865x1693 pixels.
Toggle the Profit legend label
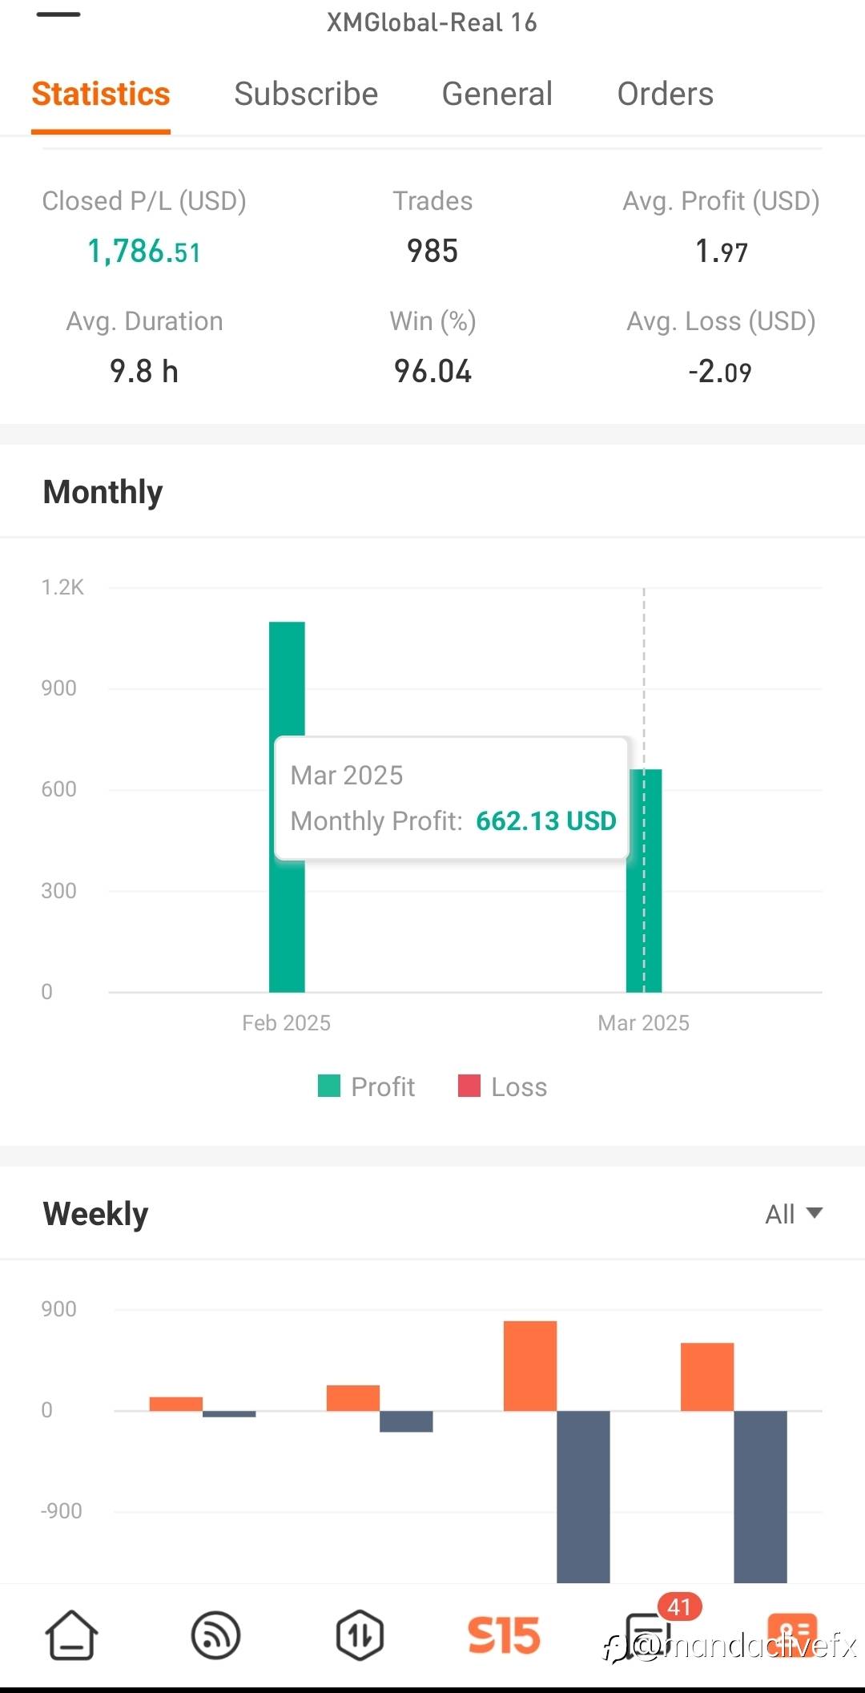point(383,1086)
